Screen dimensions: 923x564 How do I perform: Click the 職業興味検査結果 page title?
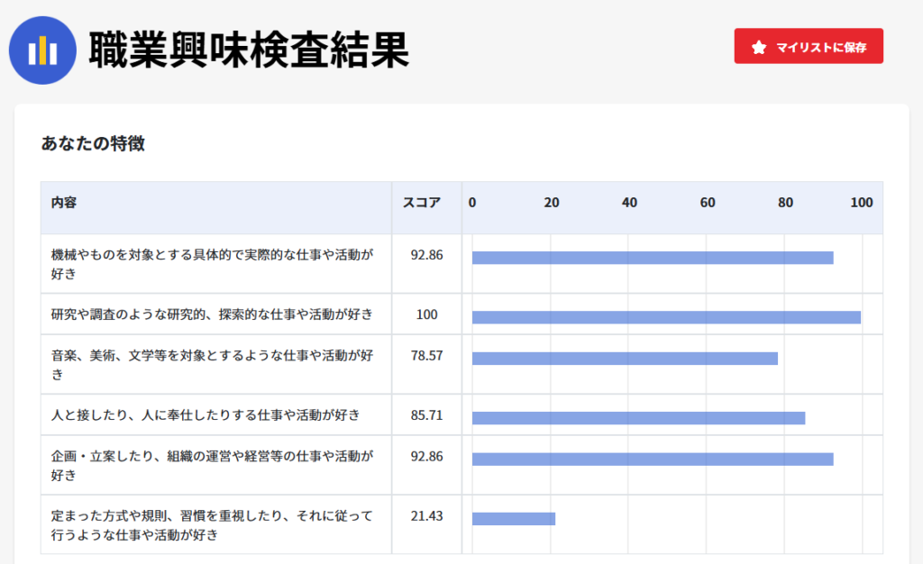click(x=249, y=50)
